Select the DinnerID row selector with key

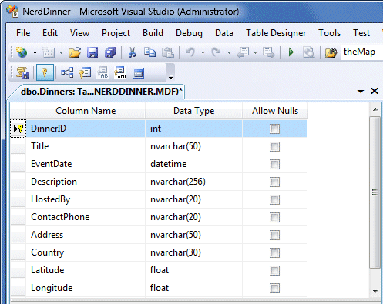click(18, 129)
